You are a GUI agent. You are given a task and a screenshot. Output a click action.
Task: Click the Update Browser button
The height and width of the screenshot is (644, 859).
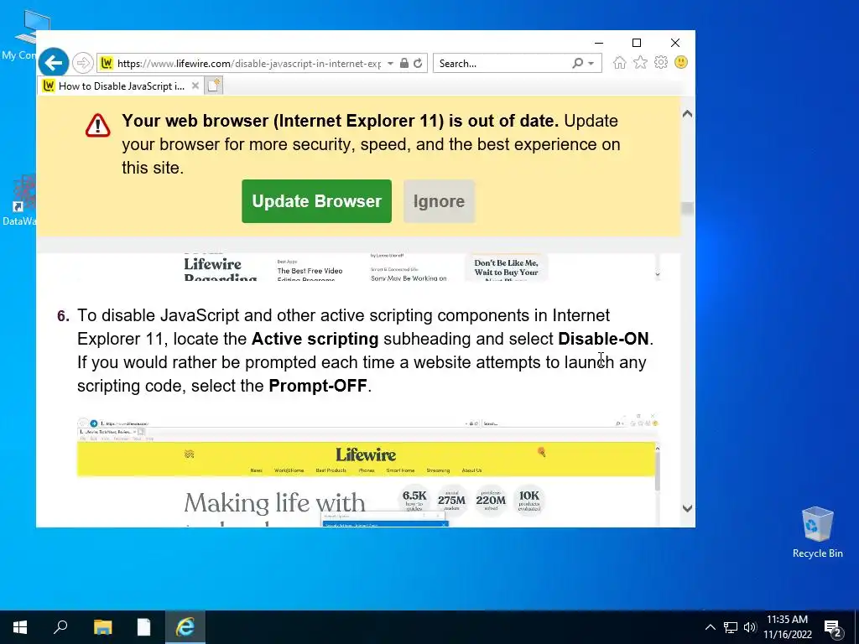316,201
